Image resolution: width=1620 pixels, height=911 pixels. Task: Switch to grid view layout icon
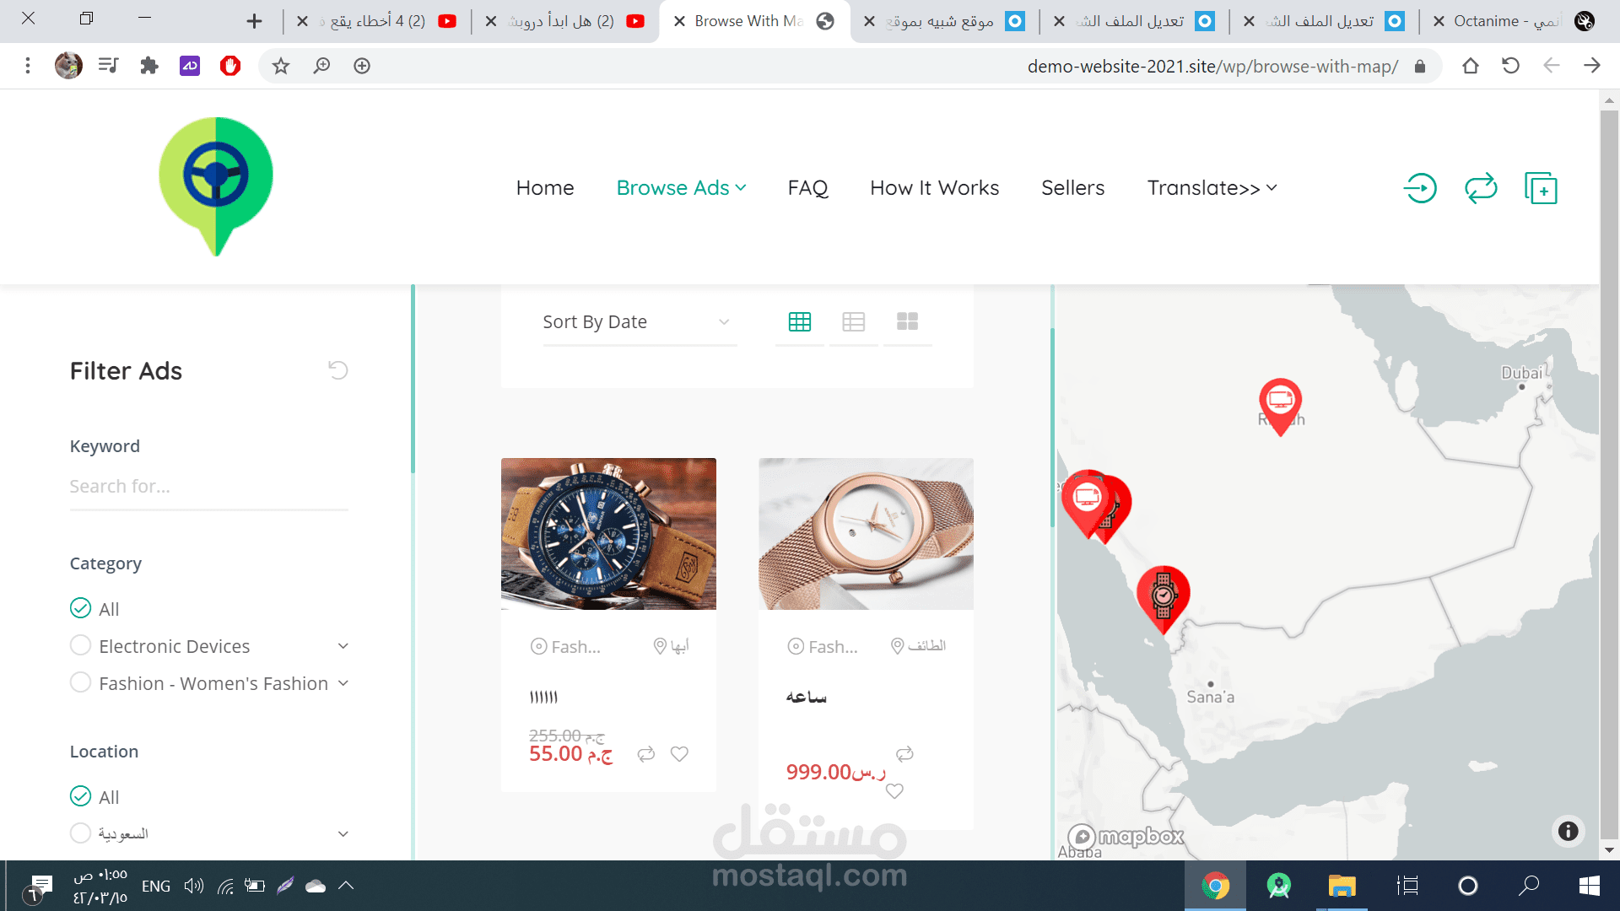pos(800,321)
